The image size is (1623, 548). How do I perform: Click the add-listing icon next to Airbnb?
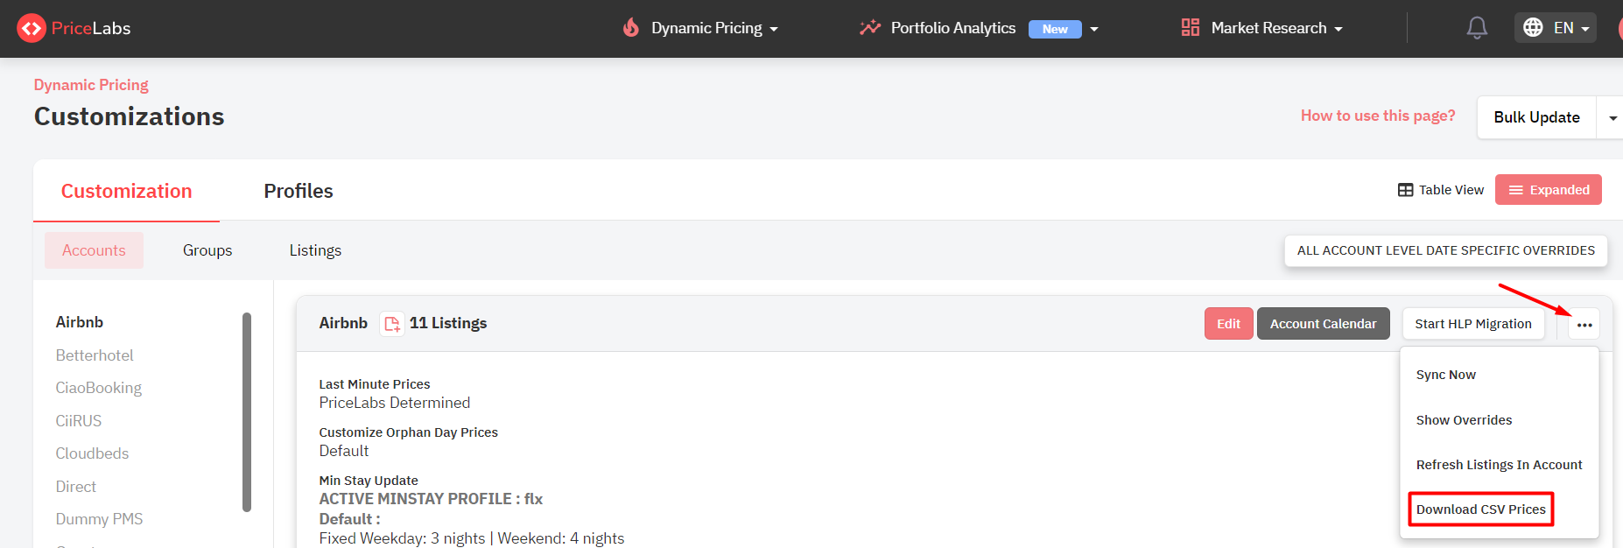pyautogui.click(x=392, y=324)
